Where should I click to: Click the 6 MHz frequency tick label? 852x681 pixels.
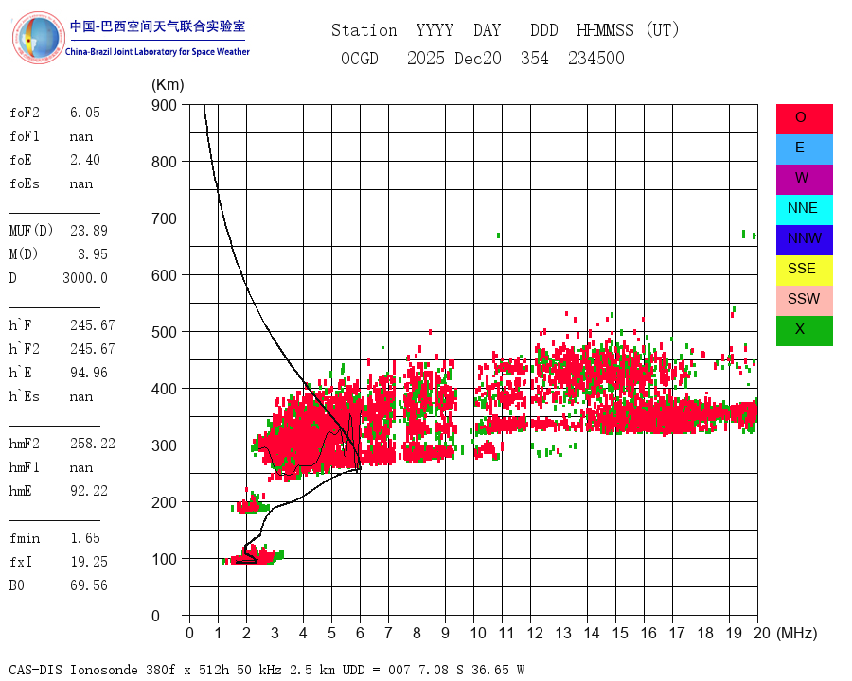coord(360,633)
